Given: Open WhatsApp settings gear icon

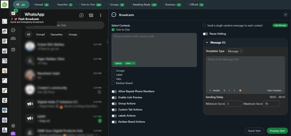Looking at the screenshot, I should [13, 126].
